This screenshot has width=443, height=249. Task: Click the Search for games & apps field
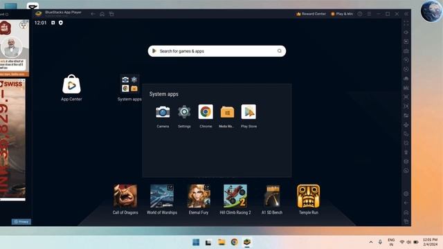(x=217, y=51)
